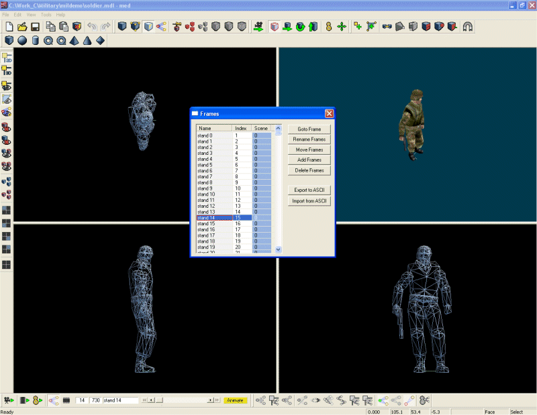The width and height of the screenshot is (537, 415).
Task: Click the Move Frames button
Action: pyautogui.click(x=309, y=150)
